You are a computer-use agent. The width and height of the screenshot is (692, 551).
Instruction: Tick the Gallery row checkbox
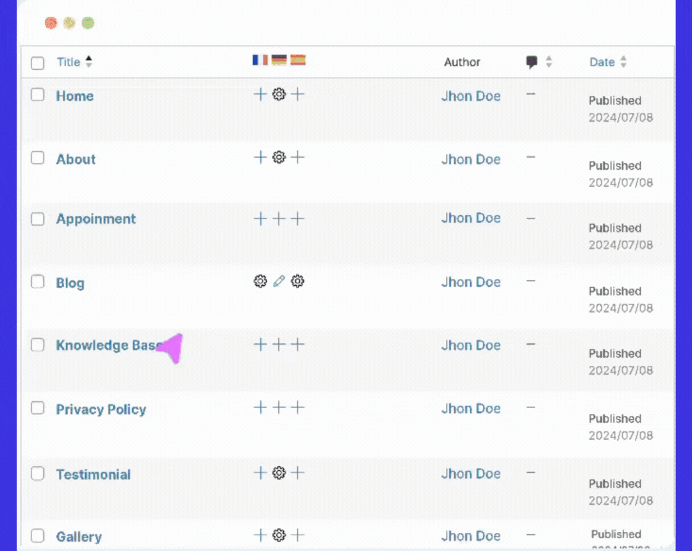(38, 536)
